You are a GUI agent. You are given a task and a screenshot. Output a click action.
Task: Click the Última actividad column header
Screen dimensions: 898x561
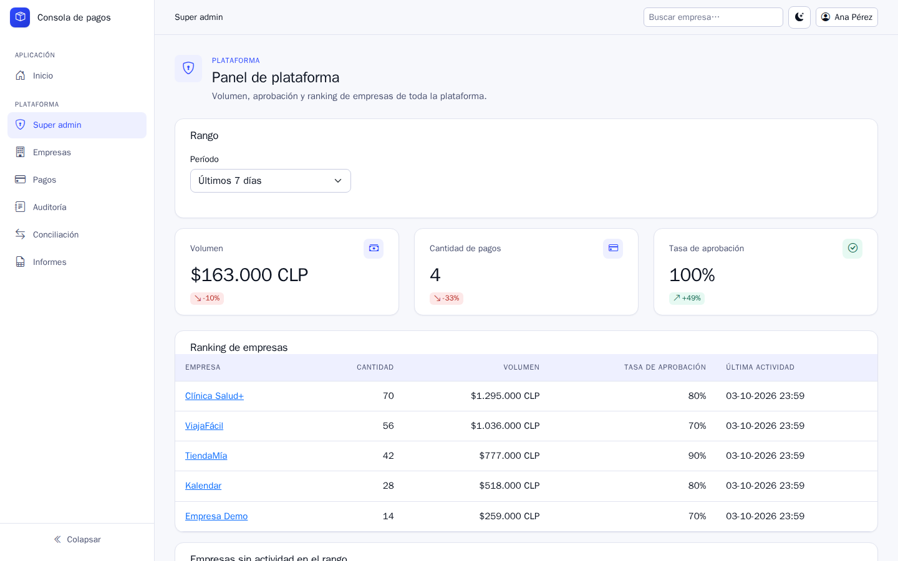coord(760,367)
